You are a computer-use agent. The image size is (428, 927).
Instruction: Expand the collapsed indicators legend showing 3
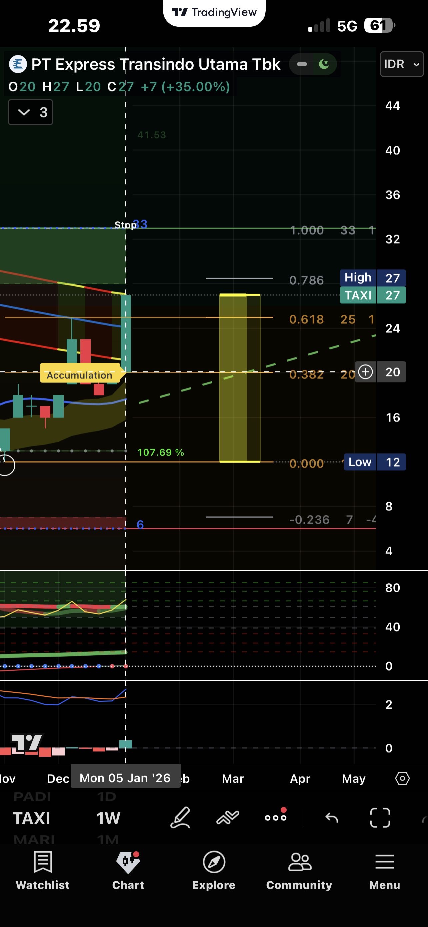tap(31, 112)
